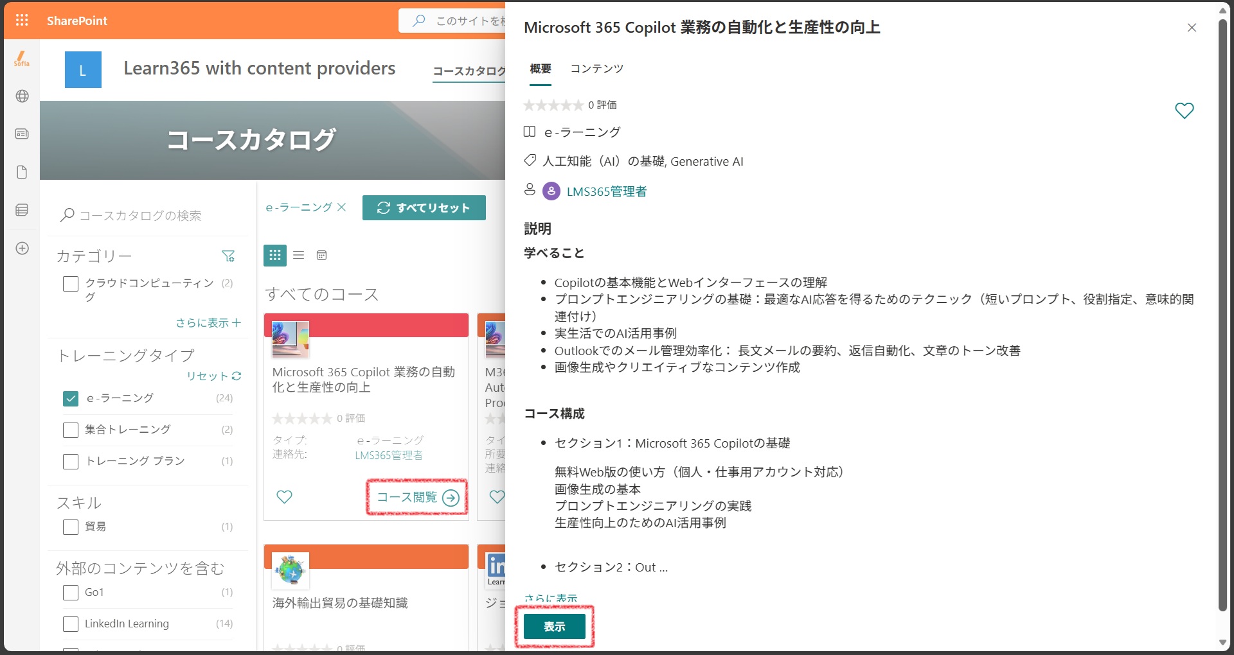Check the Go1 external content checkbox
The image size is (1234, 655).
(x=71, y=593)
